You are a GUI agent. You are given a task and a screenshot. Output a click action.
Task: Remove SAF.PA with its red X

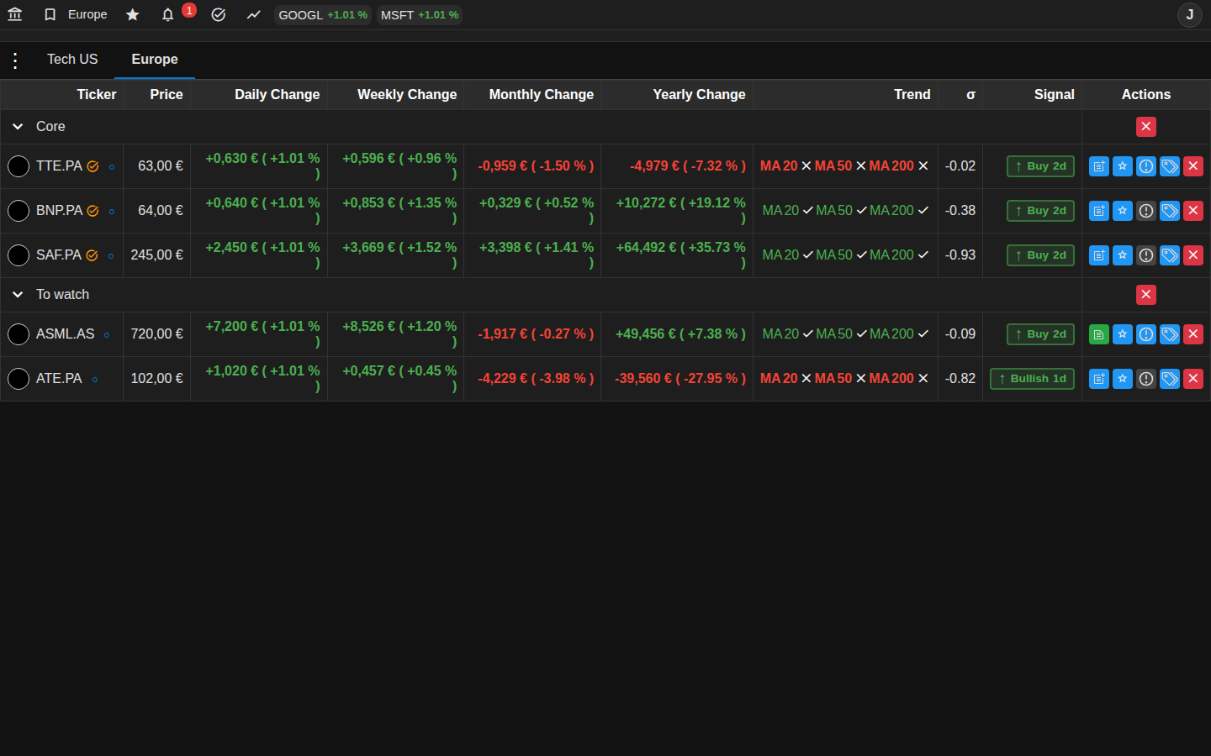tap(1193, 255)
